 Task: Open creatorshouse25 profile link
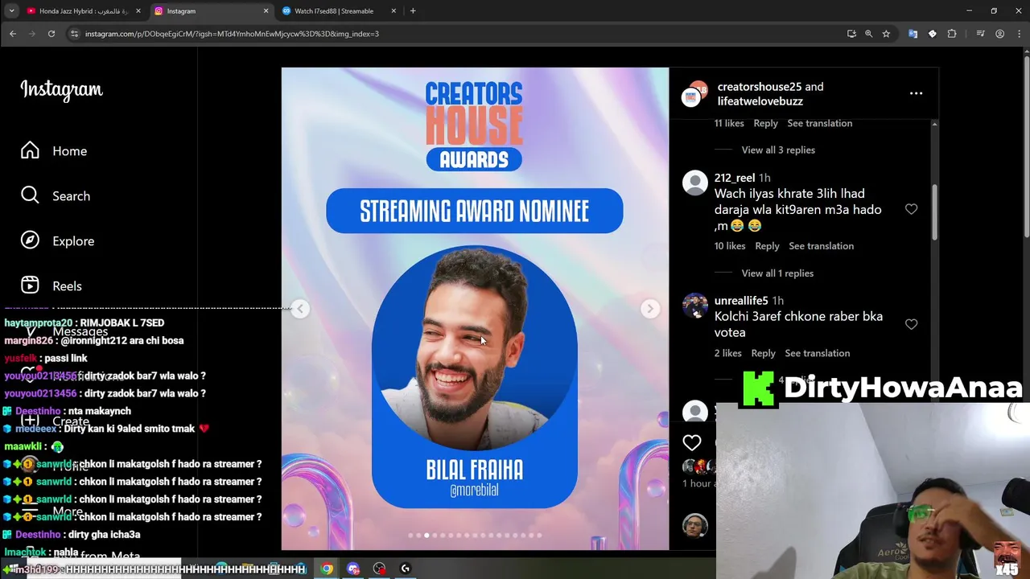coord(760,87)
